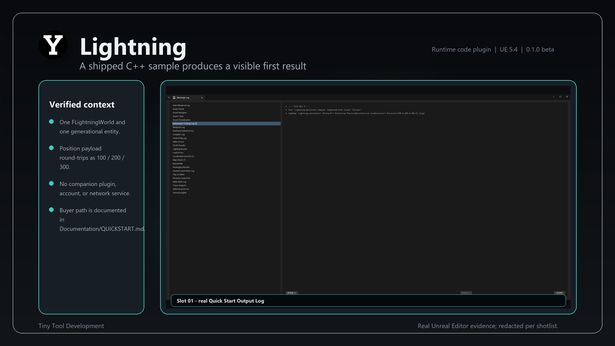Click the Unreal Engine logo icon in title bar
The image size is (615, 346).
click(x=169, y=97)
